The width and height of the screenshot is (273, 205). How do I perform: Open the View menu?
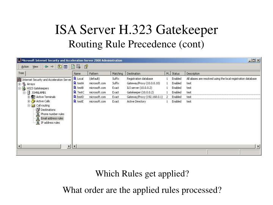pos(35,67)
